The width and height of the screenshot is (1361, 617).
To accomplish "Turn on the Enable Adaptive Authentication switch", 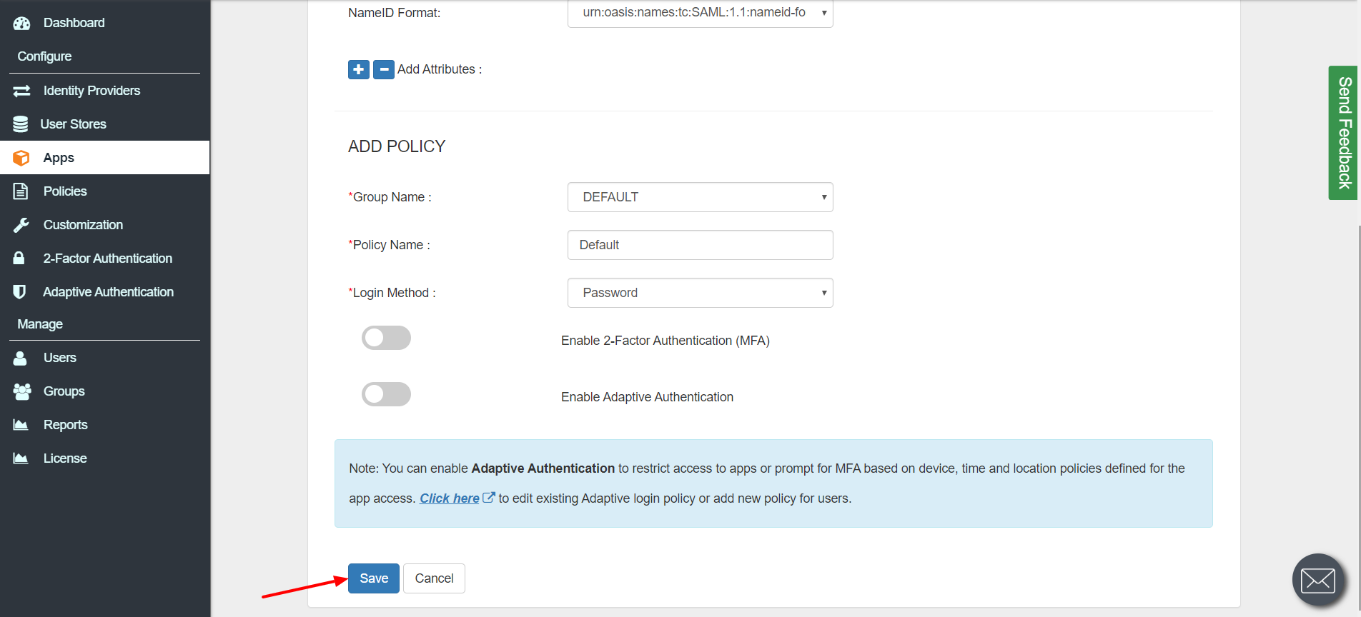I will pos(386,394).
